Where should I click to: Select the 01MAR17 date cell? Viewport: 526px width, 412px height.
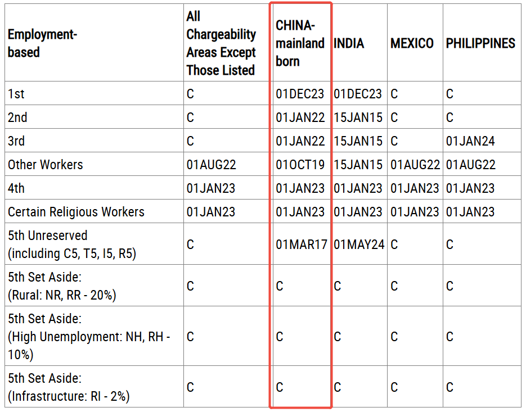point(300,245)
